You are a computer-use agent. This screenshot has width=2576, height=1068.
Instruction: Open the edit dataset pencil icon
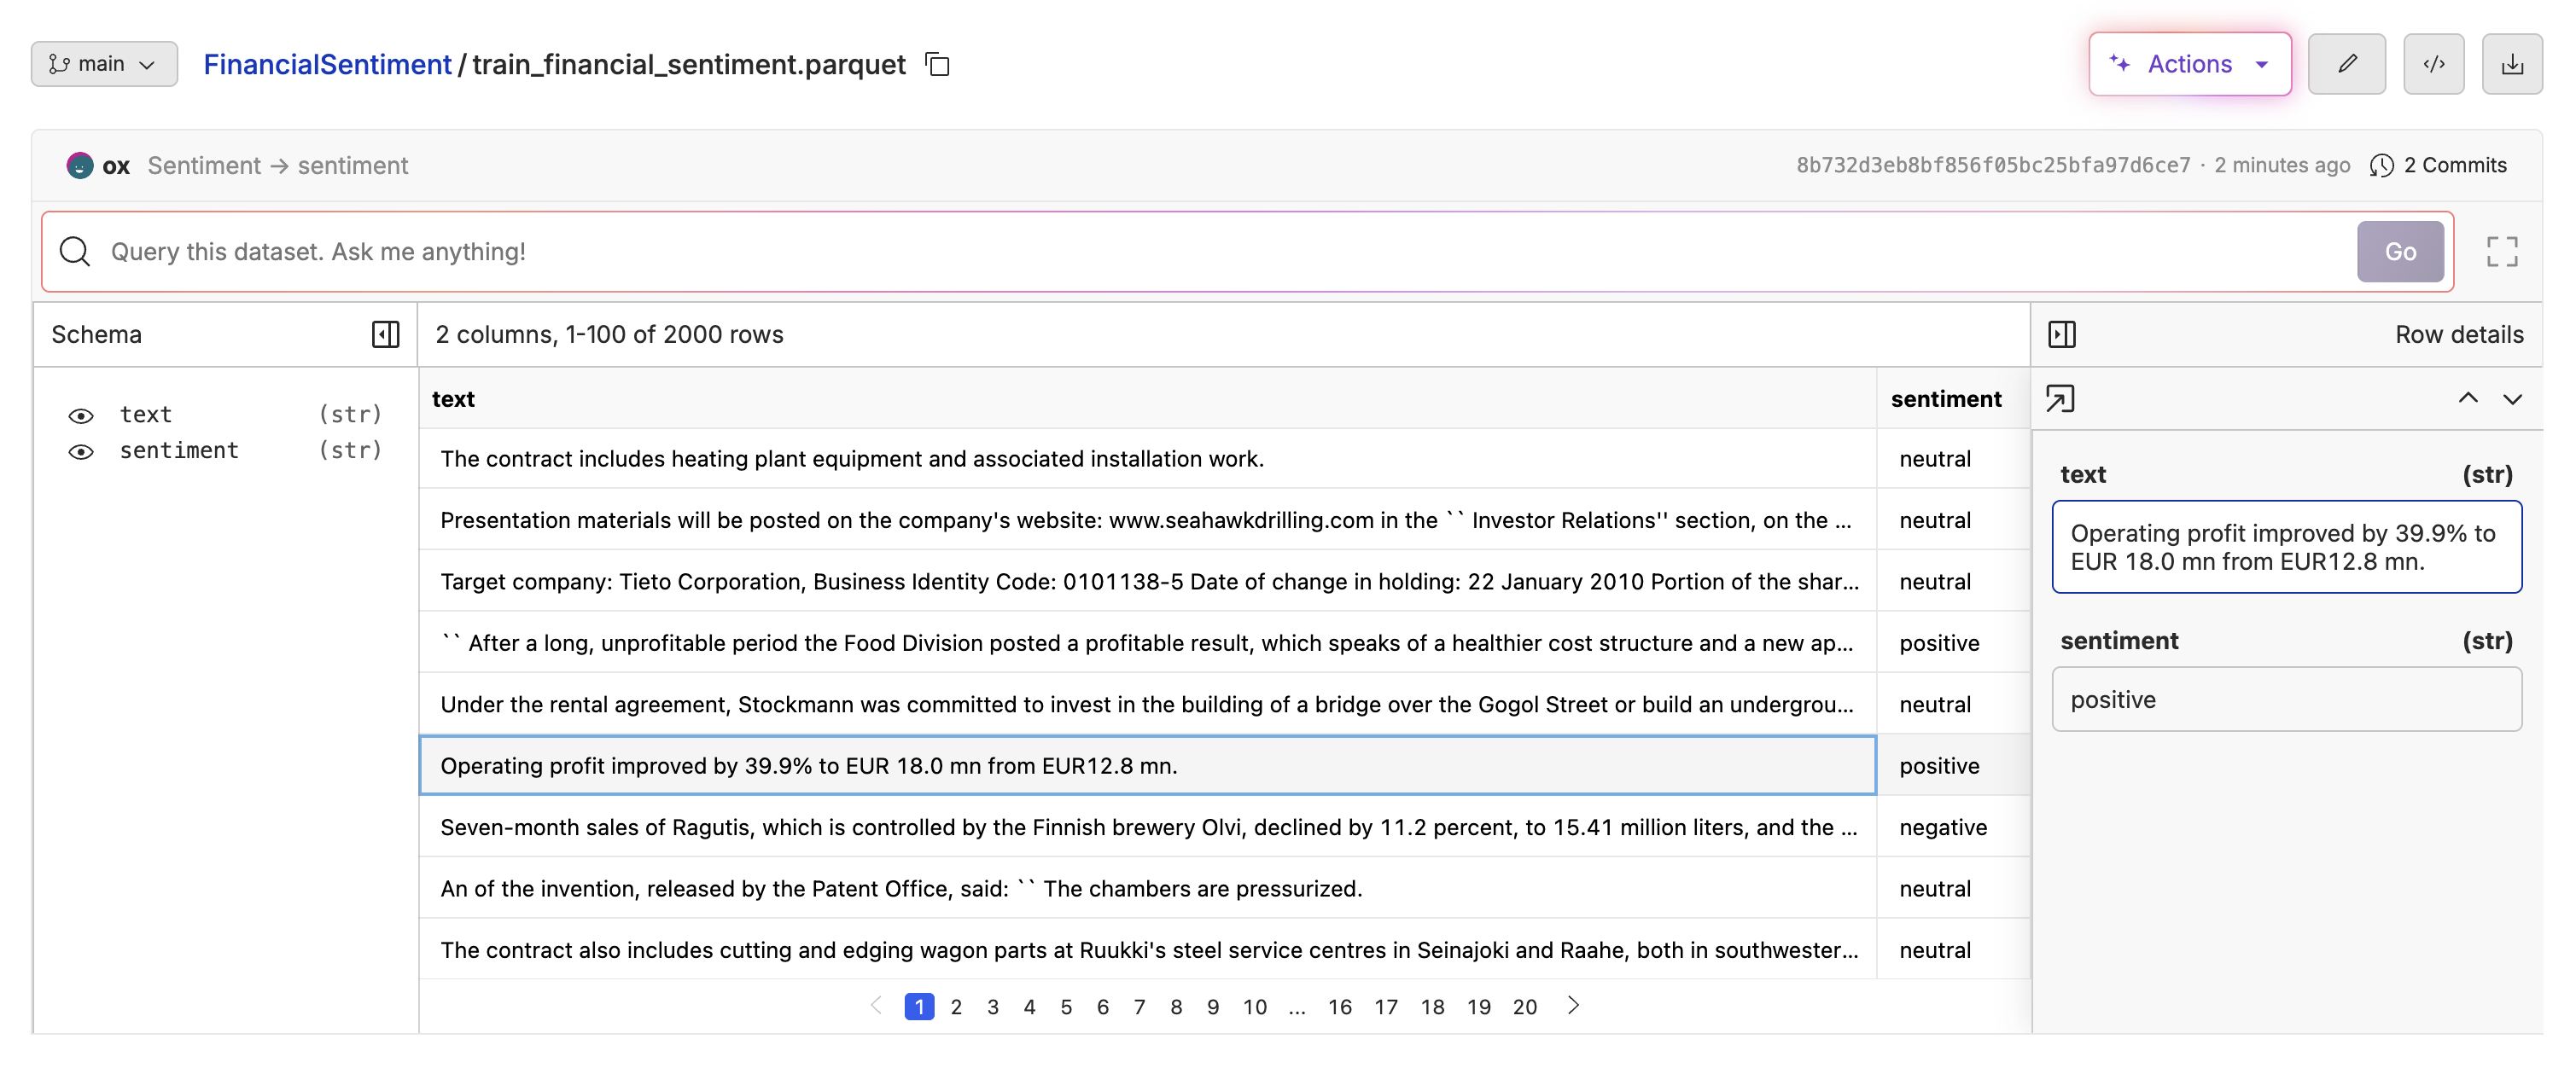point(2347,64)
